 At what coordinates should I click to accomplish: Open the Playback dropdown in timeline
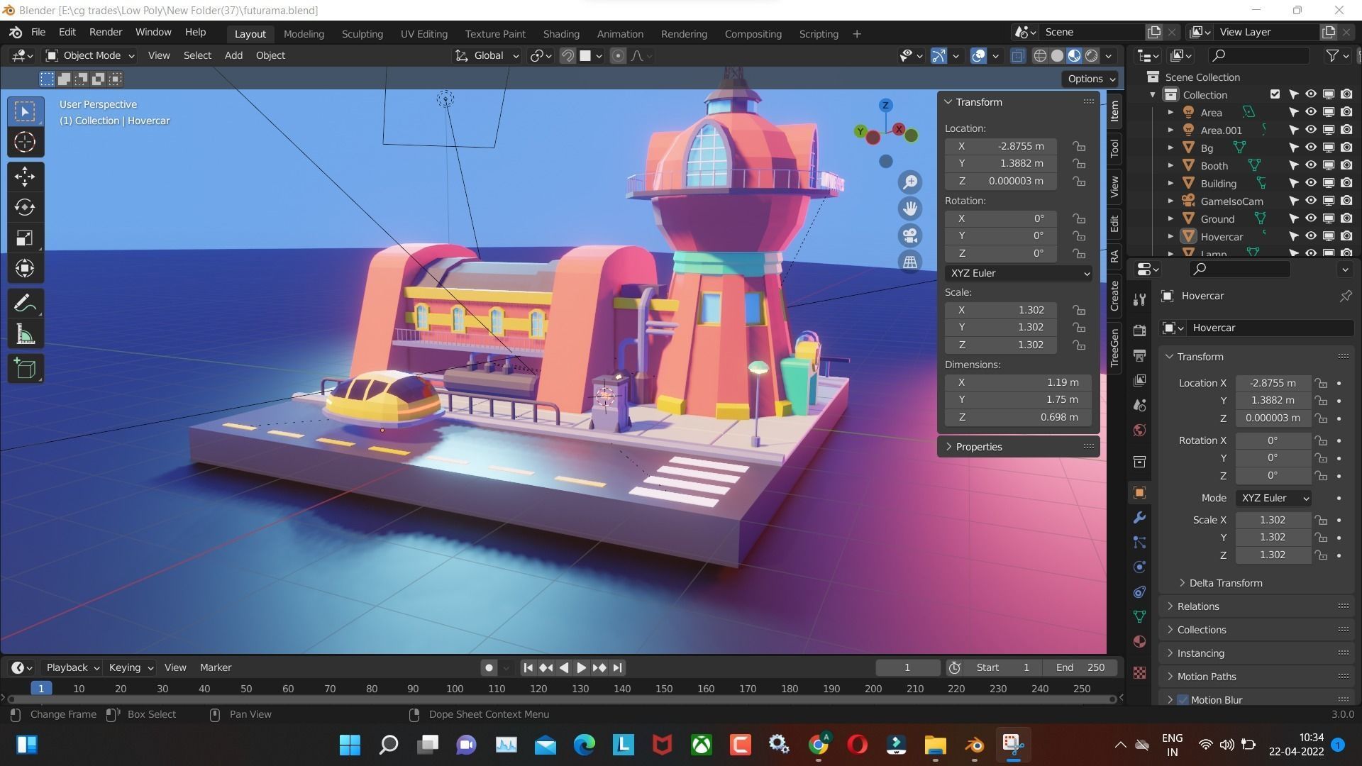pos(72,667)
